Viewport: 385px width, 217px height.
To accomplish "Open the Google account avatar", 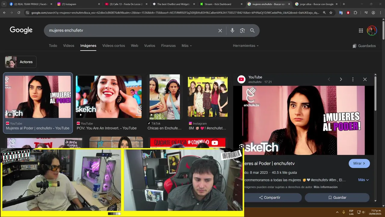I will [372, 30].
